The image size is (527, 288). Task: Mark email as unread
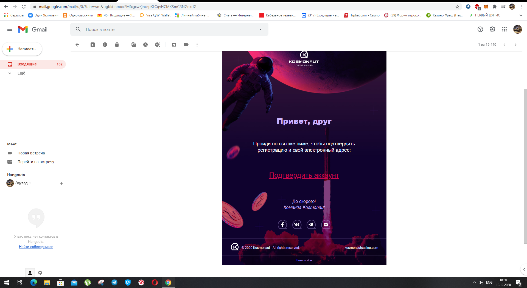click(x=133, y=45)
